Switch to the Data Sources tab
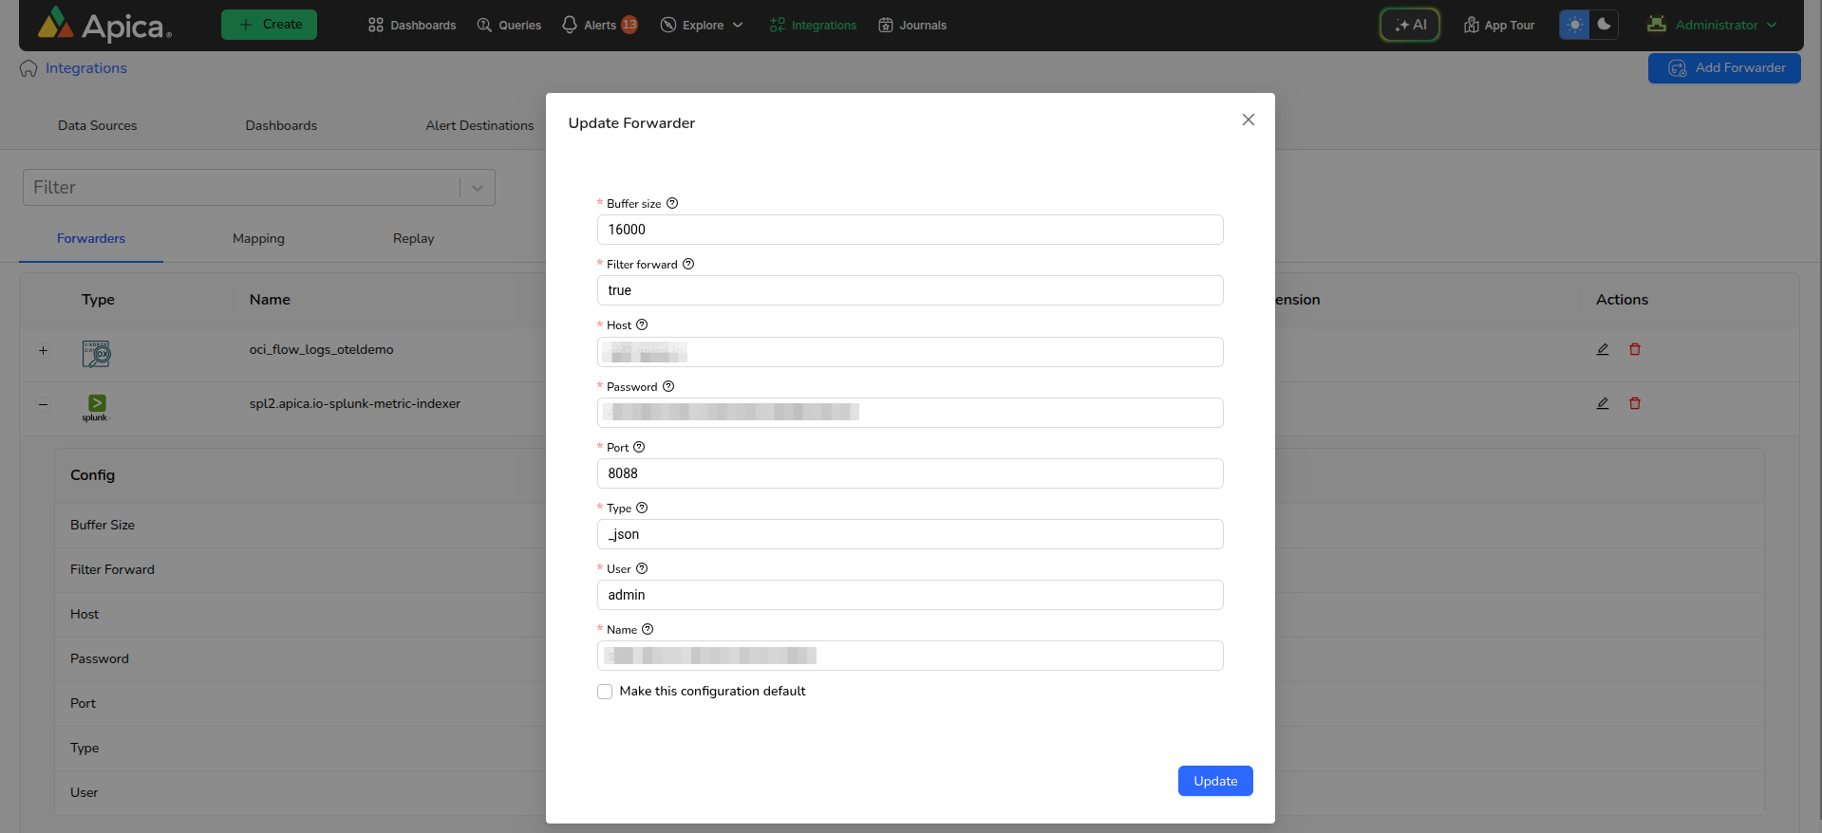The height and width of the screenshot is (833, 1822). (x=97, y=125)
